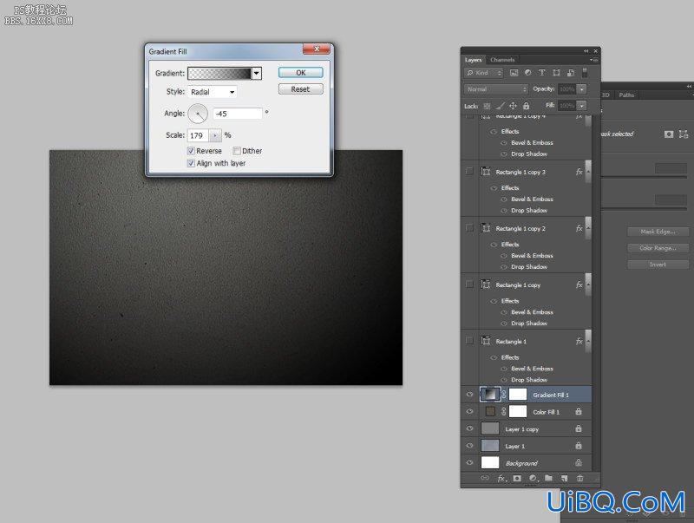Uncheck the Reverse checkbox
Screen dimensions: 694x523
191,151
